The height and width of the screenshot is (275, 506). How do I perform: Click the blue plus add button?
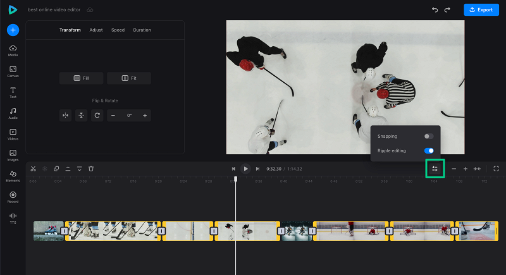[13, 30]
